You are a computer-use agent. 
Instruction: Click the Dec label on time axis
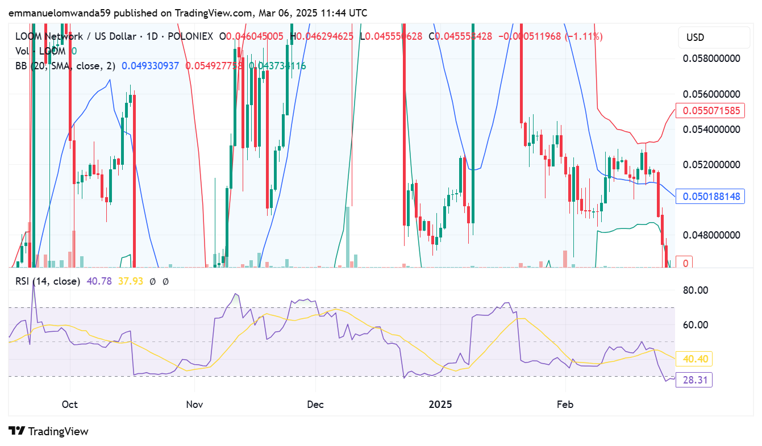[315, 405]
